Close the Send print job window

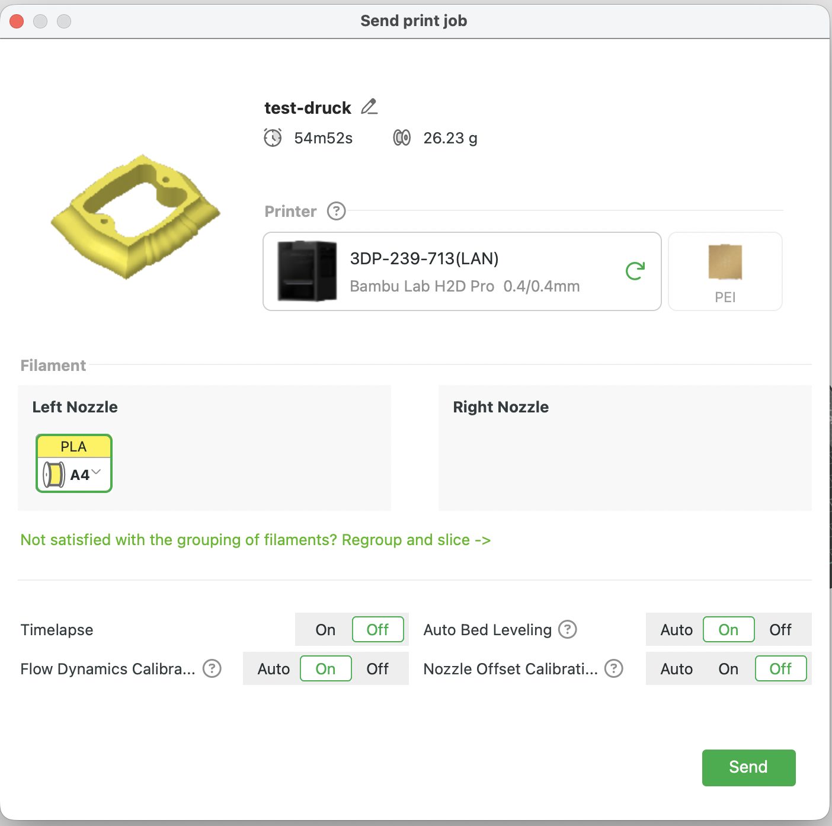17,21
